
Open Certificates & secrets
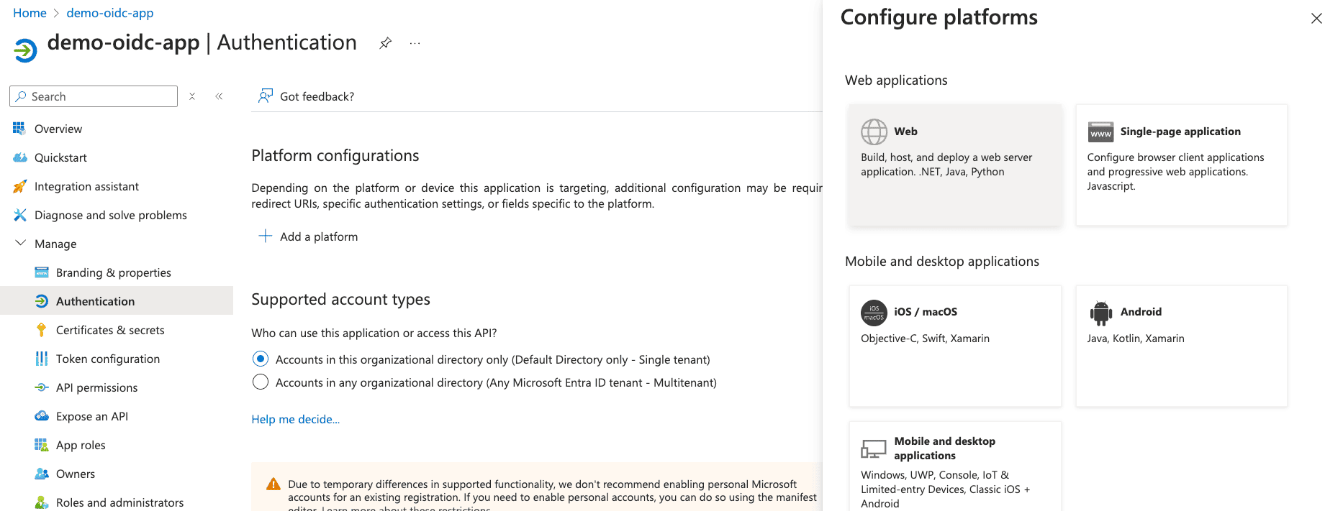pos(111,329)
